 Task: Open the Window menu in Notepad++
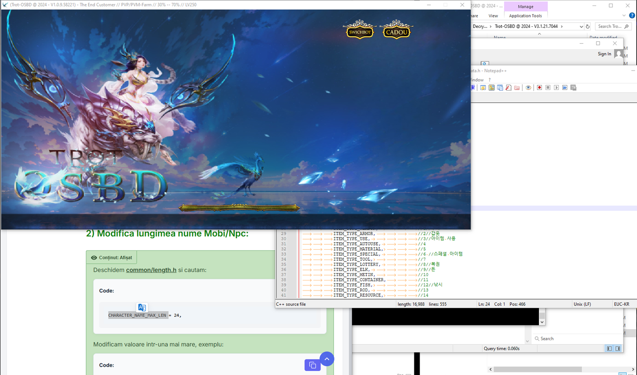pyautogui.click(x=476, y=80)
